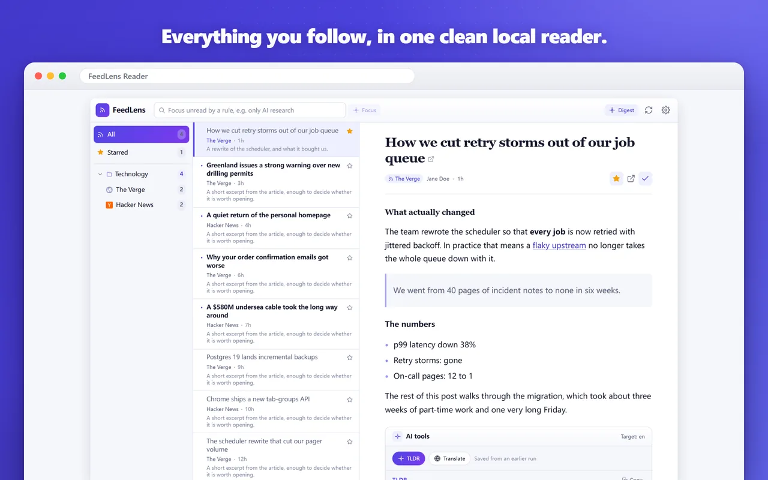
Task: Star the scheduler rewrite pager volume article
Action: tap(350, 441)
